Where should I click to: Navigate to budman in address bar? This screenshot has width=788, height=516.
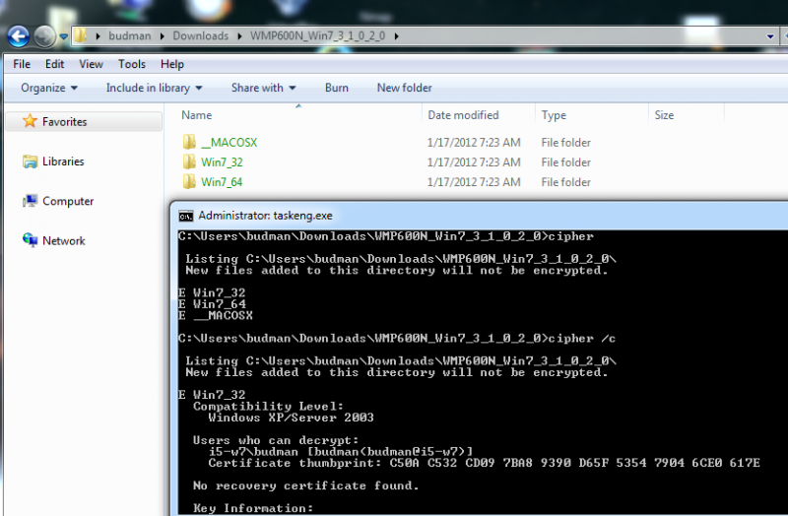[x=130, y=35]
